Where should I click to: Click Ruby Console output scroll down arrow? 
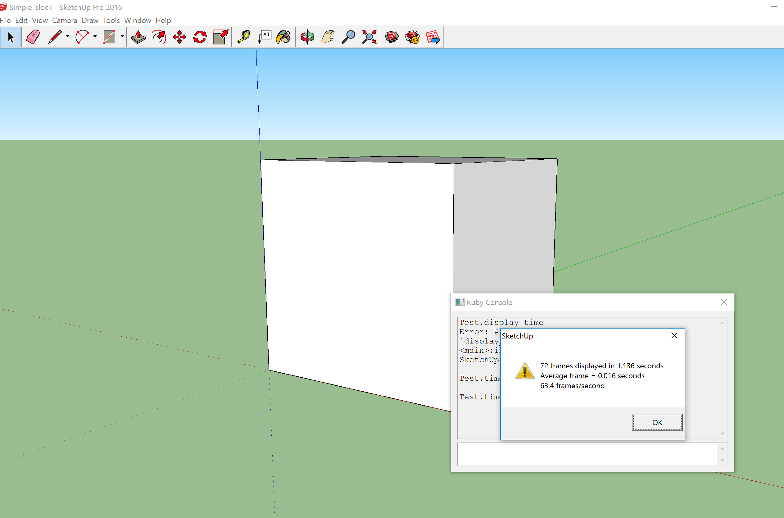pyautogui.click(x=722, y=433)
